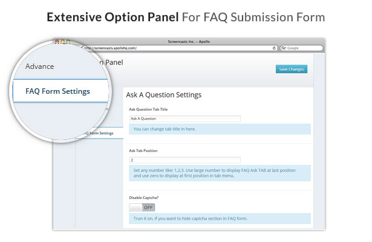Close the window with the red button
Screen dimensions: 372x242
[x=57, y=42]
